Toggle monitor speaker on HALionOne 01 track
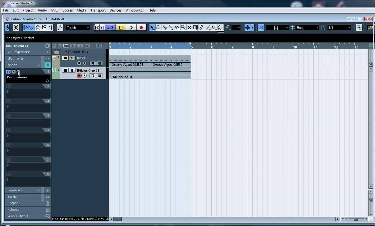Screen dimensions: 375x226 coord(85,76)
